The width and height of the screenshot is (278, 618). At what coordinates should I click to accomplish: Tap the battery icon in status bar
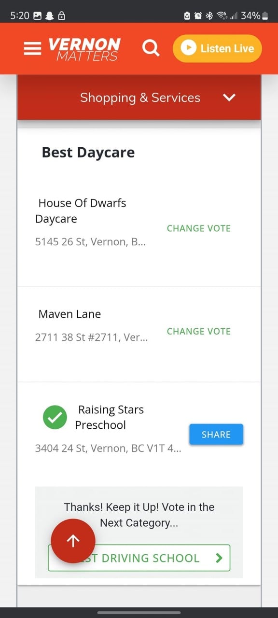[x=264, y=16]
